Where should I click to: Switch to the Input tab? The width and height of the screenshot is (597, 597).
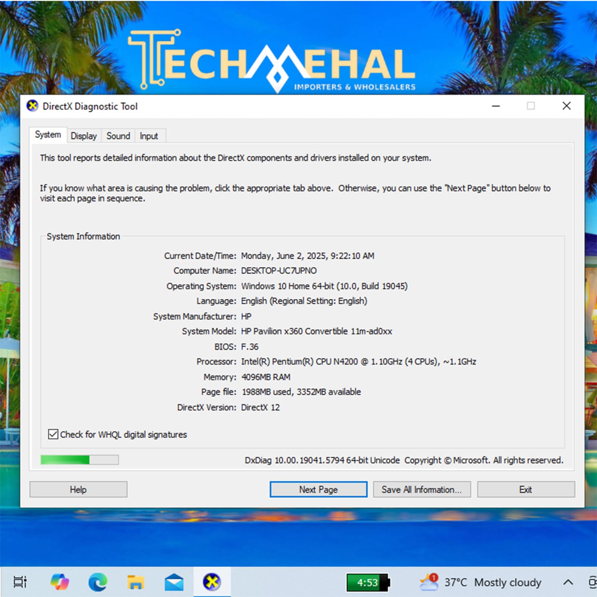pos(149,136)
